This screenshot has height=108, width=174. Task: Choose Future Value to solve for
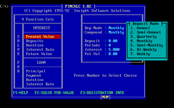(39, 54)
